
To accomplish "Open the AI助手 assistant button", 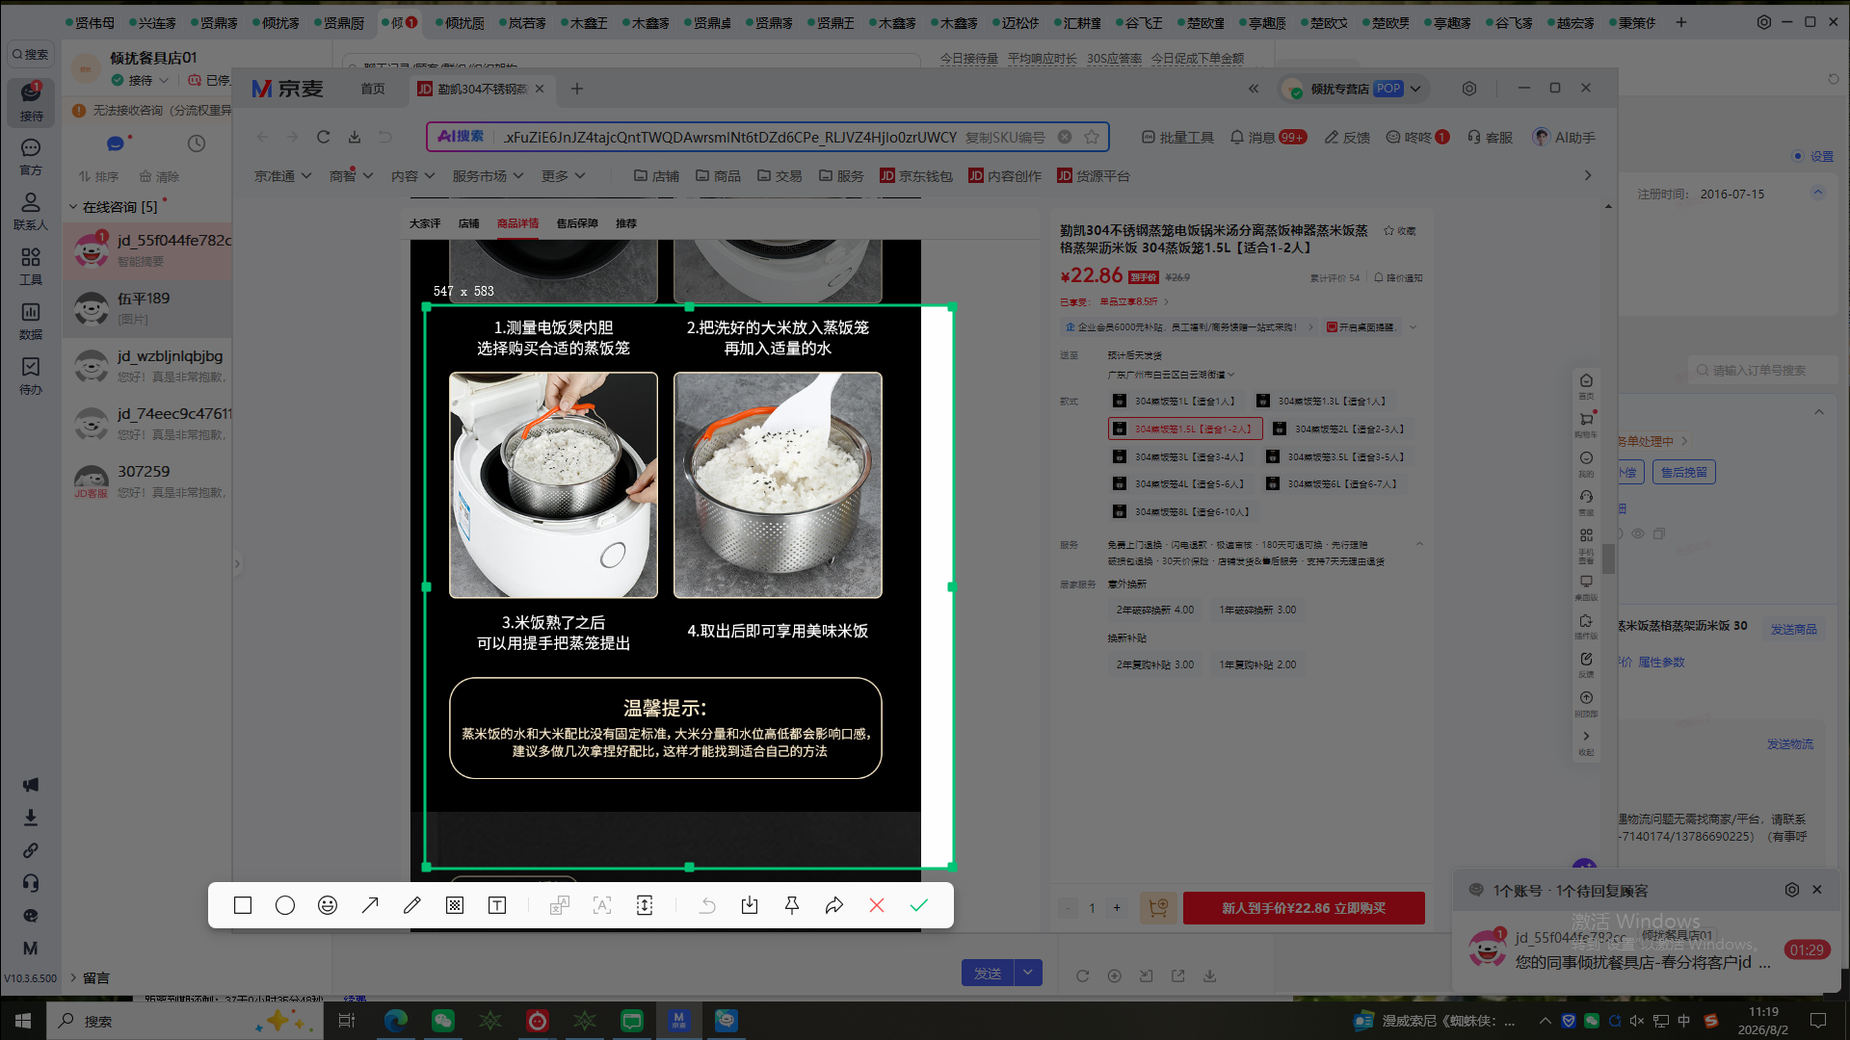I will pyautogui.click(x=1565, y=138).
